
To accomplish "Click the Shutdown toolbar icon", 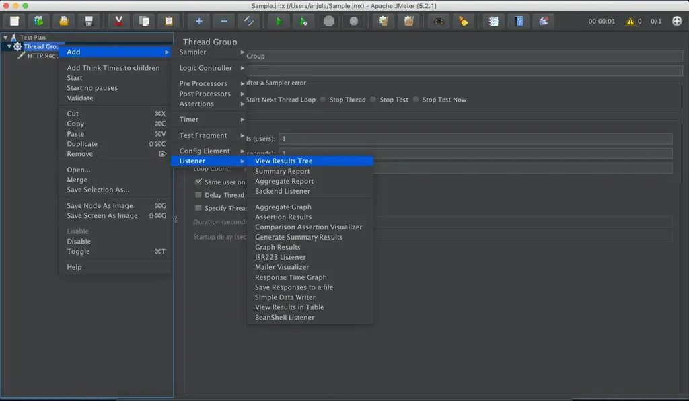I will point(354,21).
